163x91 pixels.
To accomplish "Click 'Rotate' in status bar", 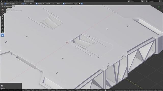I will pos(95,90).
